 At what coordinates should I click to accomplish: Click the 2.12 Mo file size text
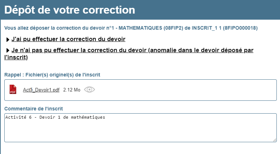point(72,90)
